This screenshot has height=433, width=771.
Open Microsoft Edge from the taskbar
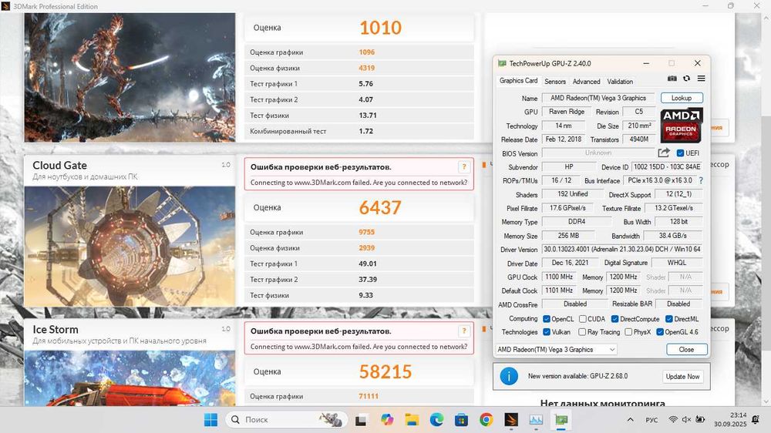pos(436,420)
